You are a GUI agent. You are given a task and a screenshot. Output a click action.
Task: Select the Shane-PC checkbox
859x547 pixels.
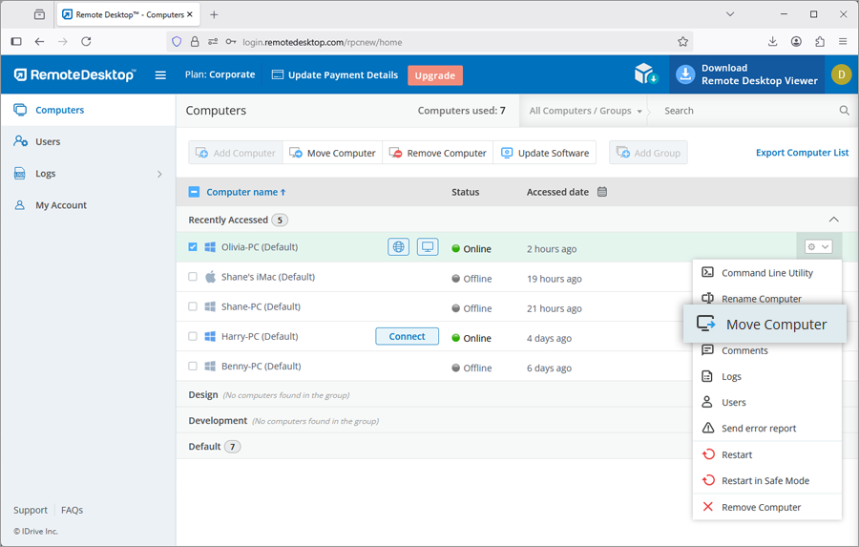coord(193,306)
